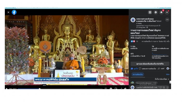The height and width of the screenshot is (102, 182).
Task: Like the video with thumbs-up button
Action: 134,69
